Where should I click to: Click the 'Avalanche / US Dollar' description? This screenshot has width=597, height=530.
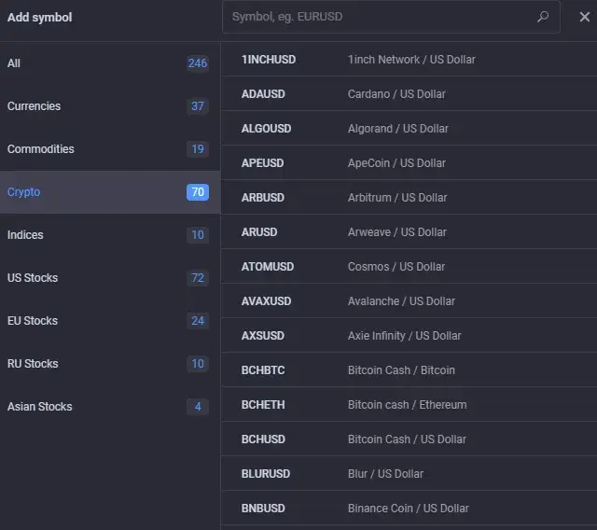tap(401, 301)
